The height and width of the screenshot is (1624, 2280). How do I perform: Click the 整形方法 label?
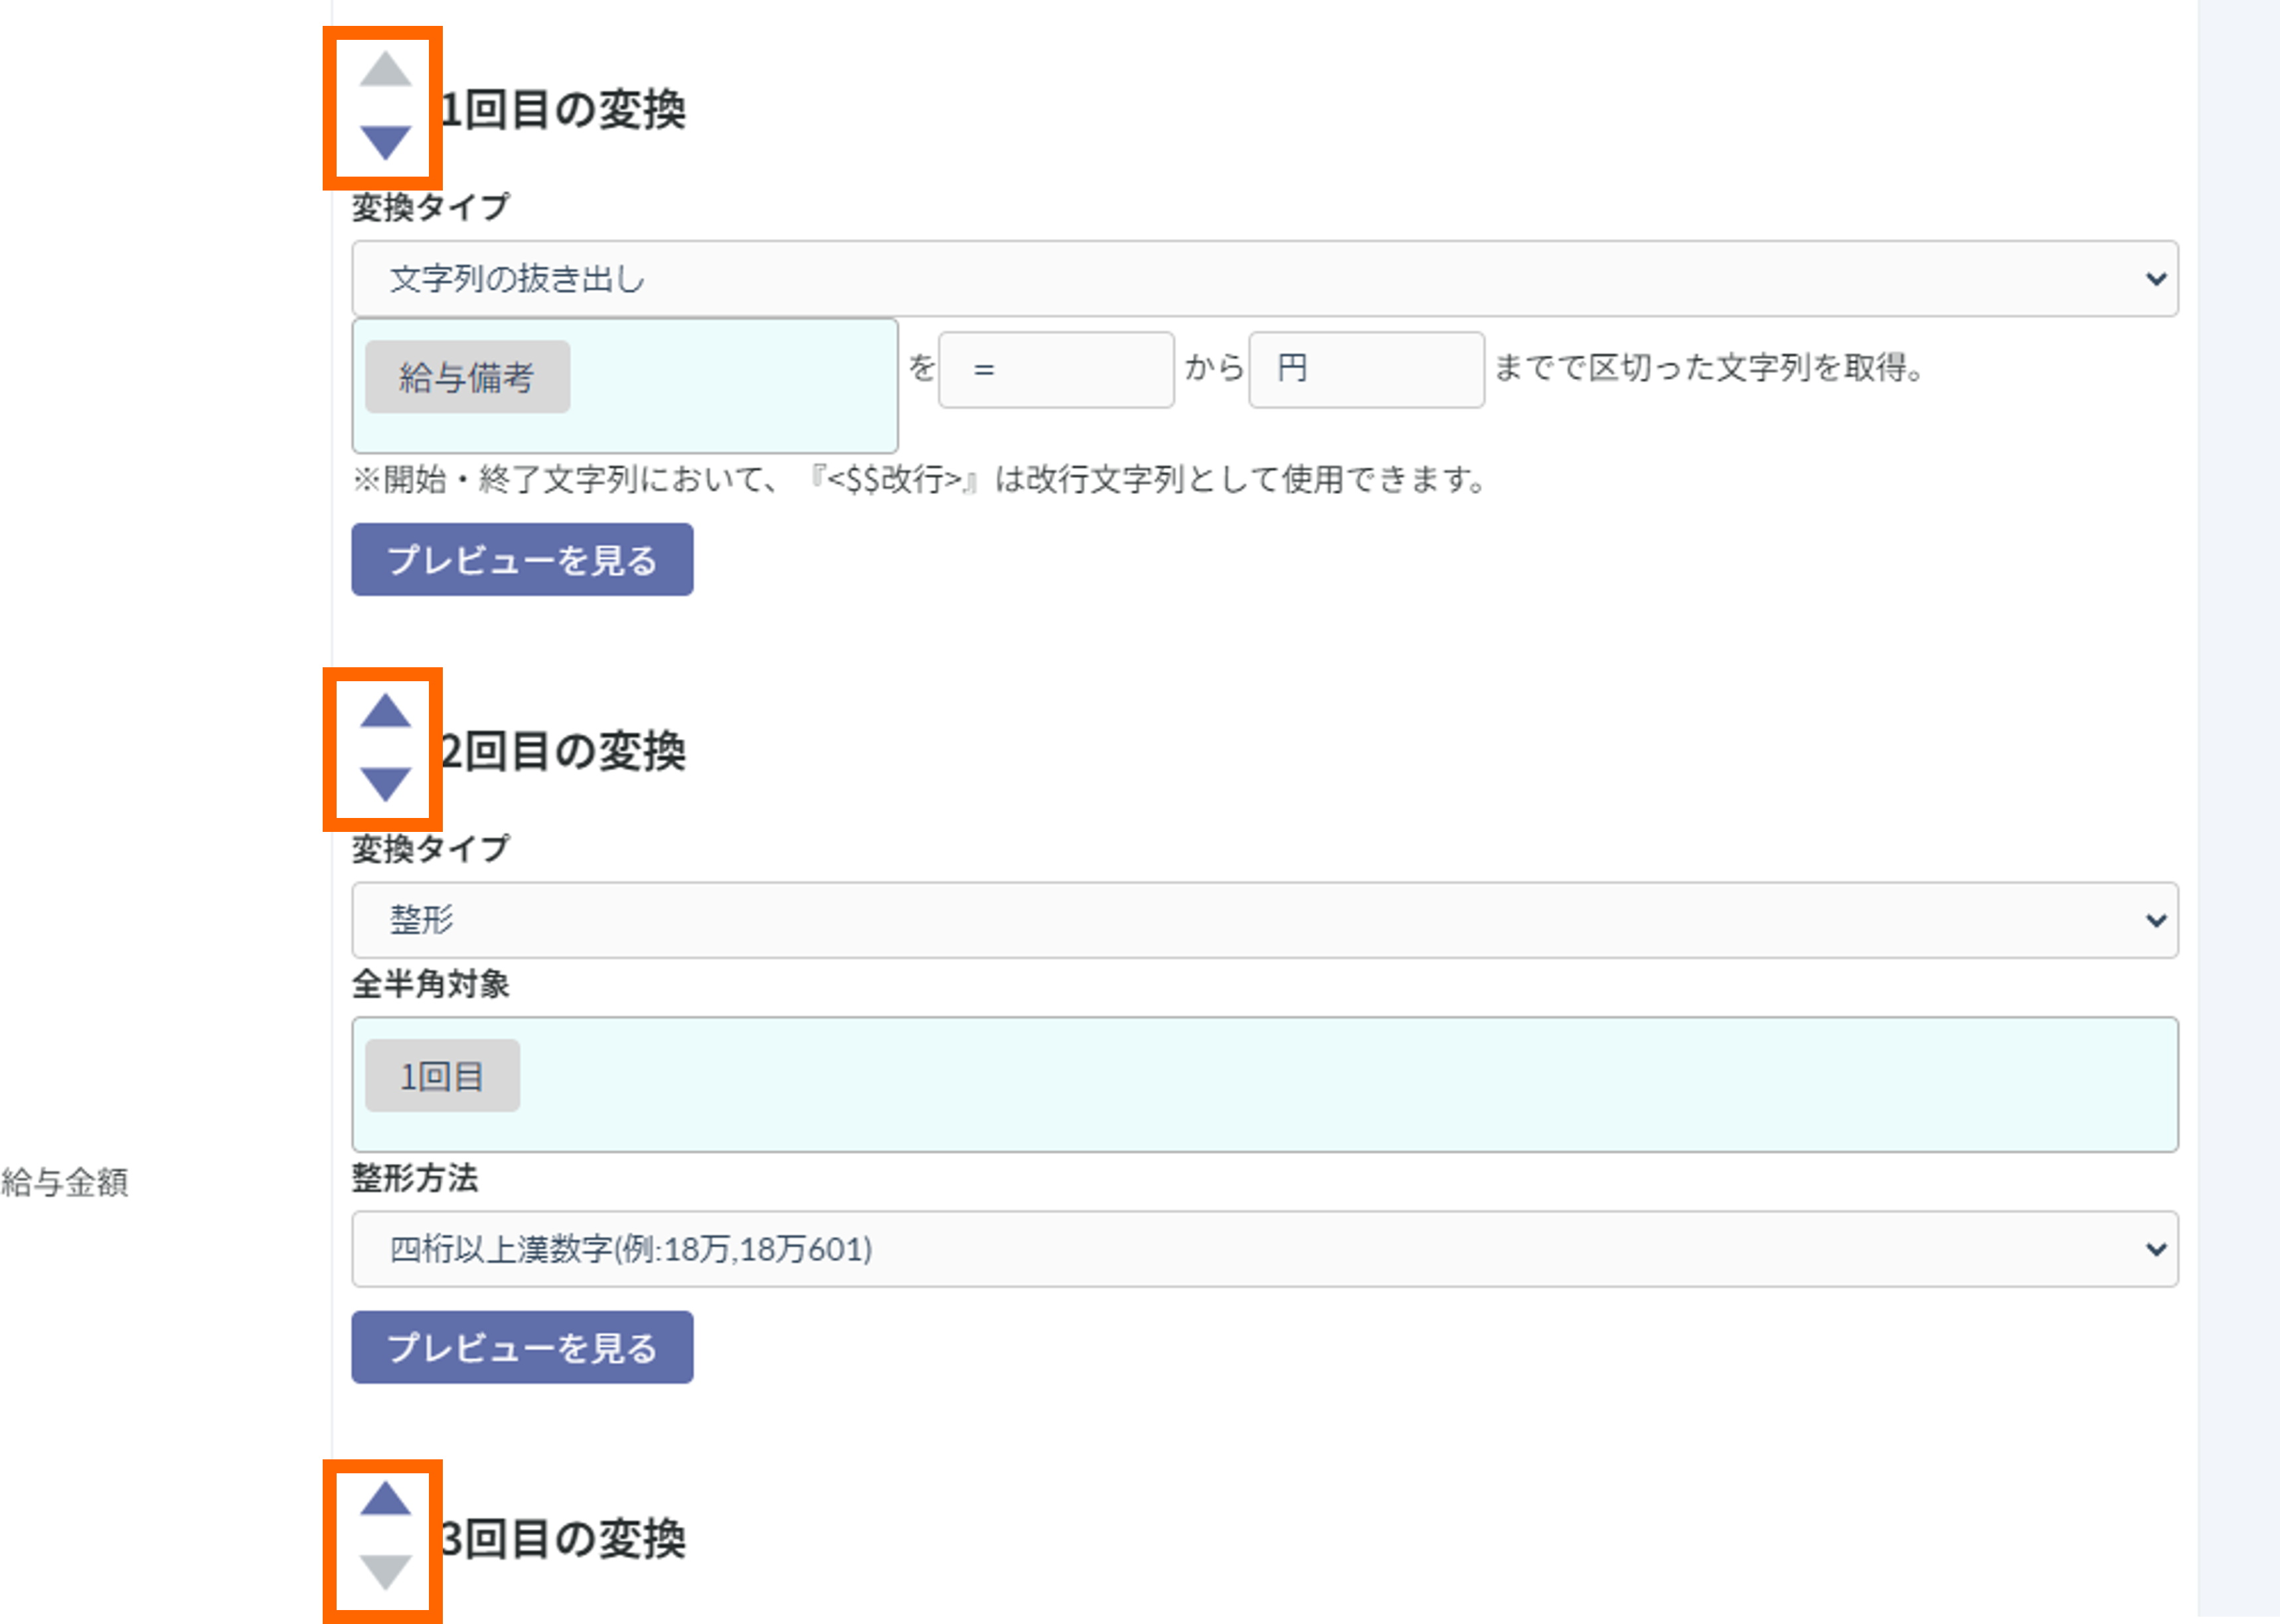pyautogui.click(x=415, y=1178)
